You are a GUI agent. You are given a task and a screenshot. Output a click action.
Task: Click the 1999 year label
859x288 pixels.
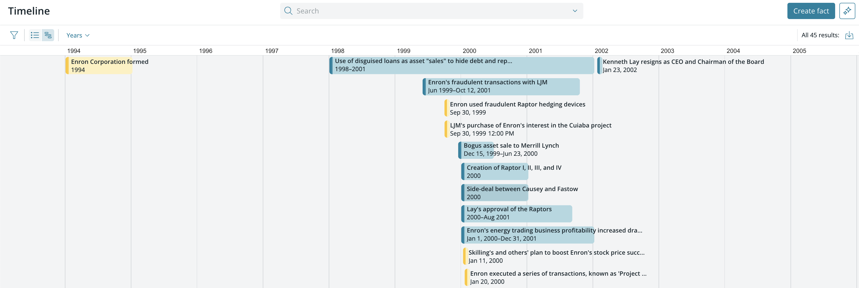click(403, 51)
